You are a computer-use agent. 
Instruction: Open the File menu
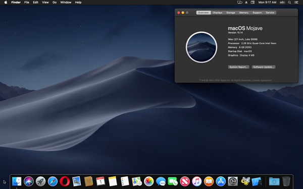click(x=27, y=3)
